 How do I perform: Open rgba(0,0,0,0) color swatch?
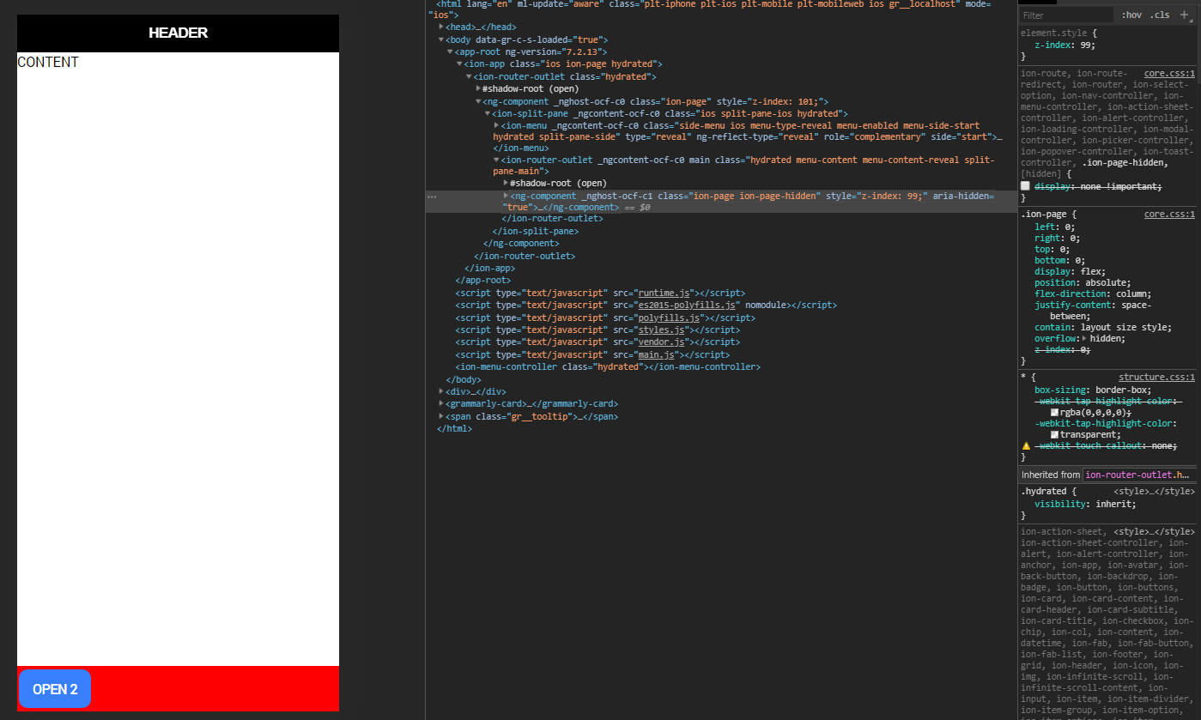click(1054, 412)
